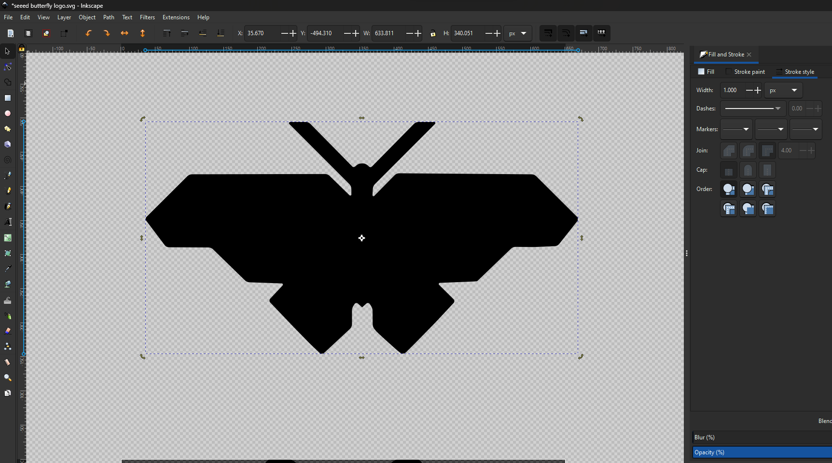Activate the Pencil freehand tool
This screenshot has height=463, width=832.
(8, 191)
